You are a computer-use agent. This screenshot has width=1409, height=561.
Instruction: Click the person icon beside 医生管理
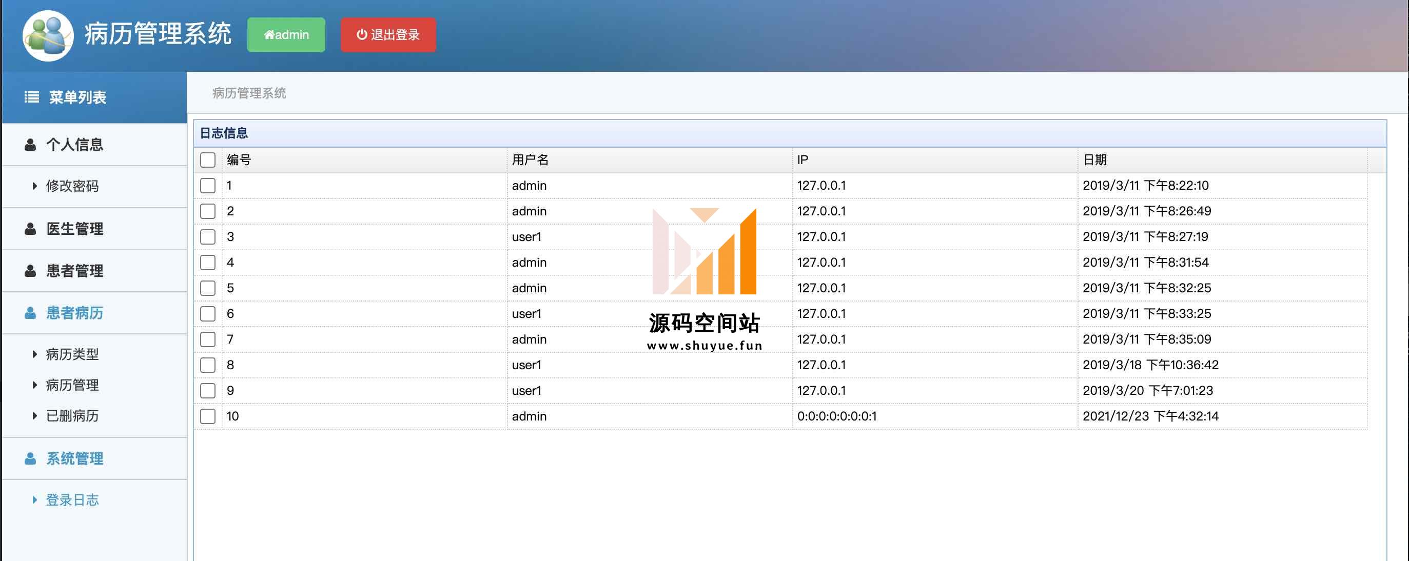pos(31,229)
